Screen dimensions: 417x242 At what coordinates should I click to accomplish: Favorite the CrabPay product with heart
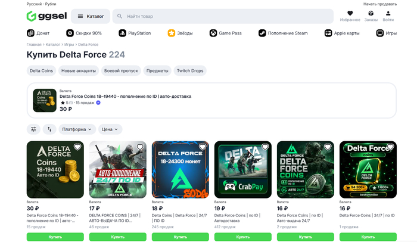click(x=265, y=147)
